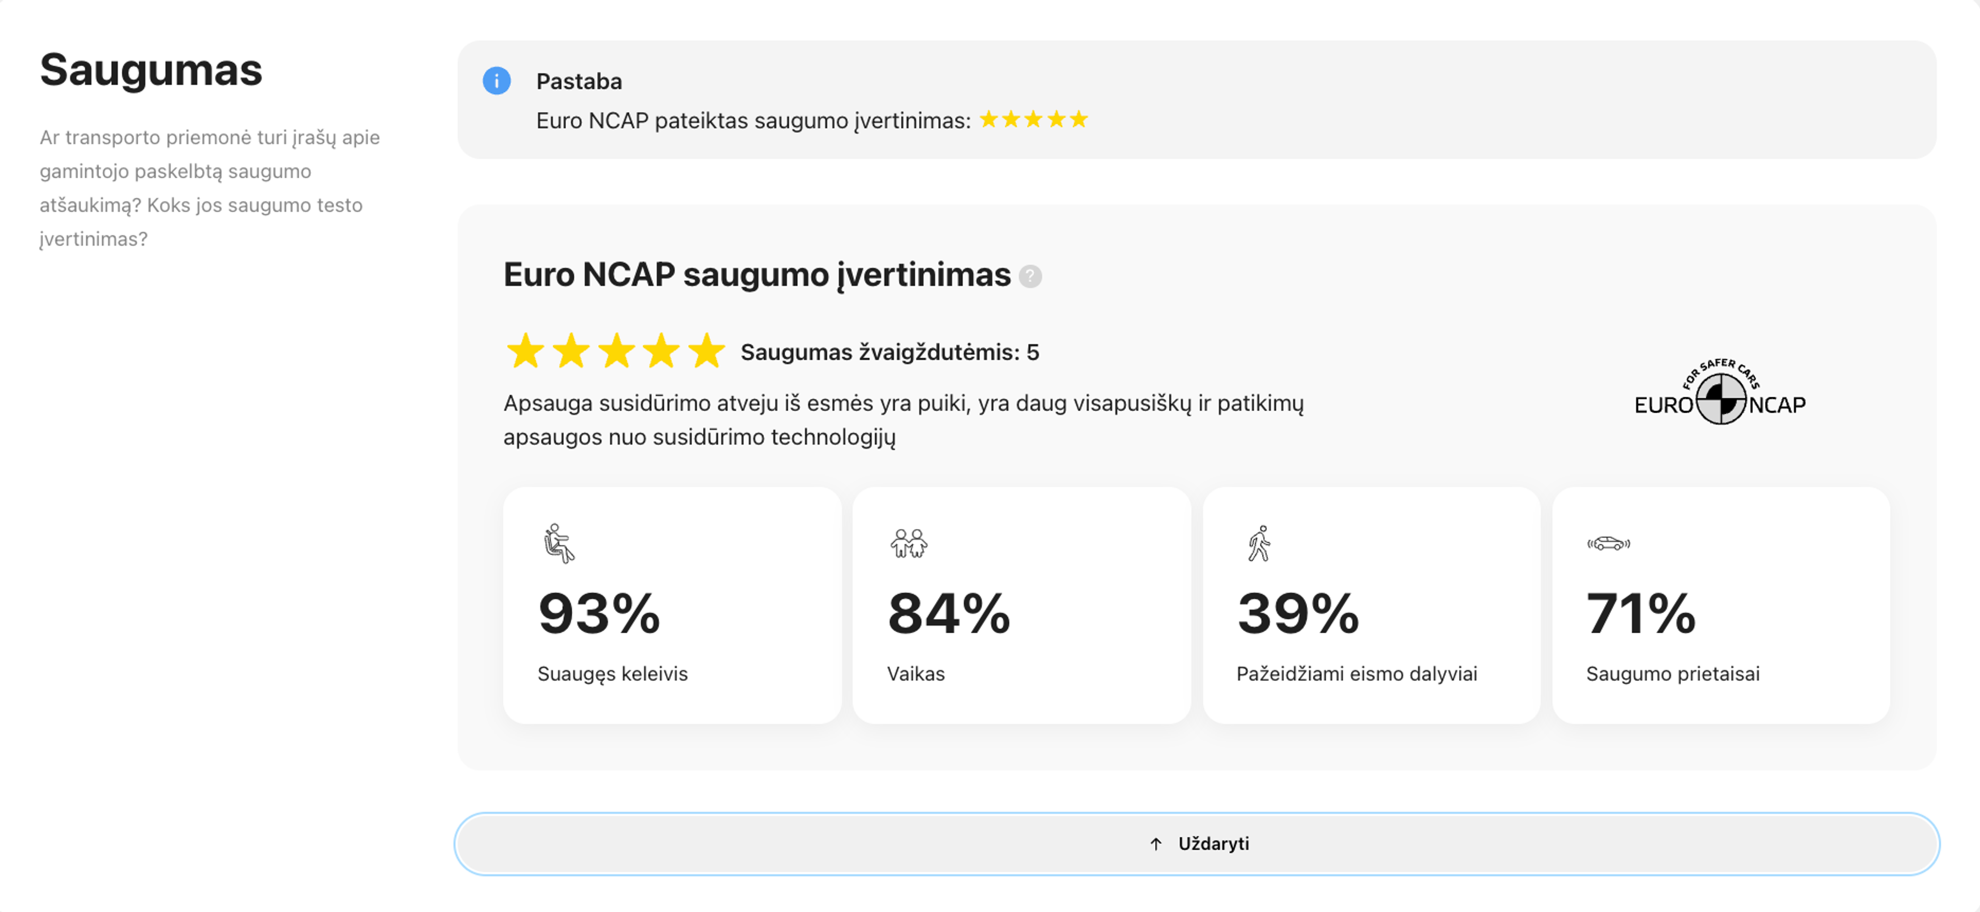Click the "Saugumas žvaigždutėmis: 5" label

[x=889, y=352]
